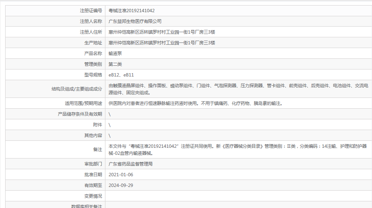The image size is (372, 208).
Task: Click the intended use text 供医院内对患者进行恒速静脉输注
Action: click(x=196, y=103)
